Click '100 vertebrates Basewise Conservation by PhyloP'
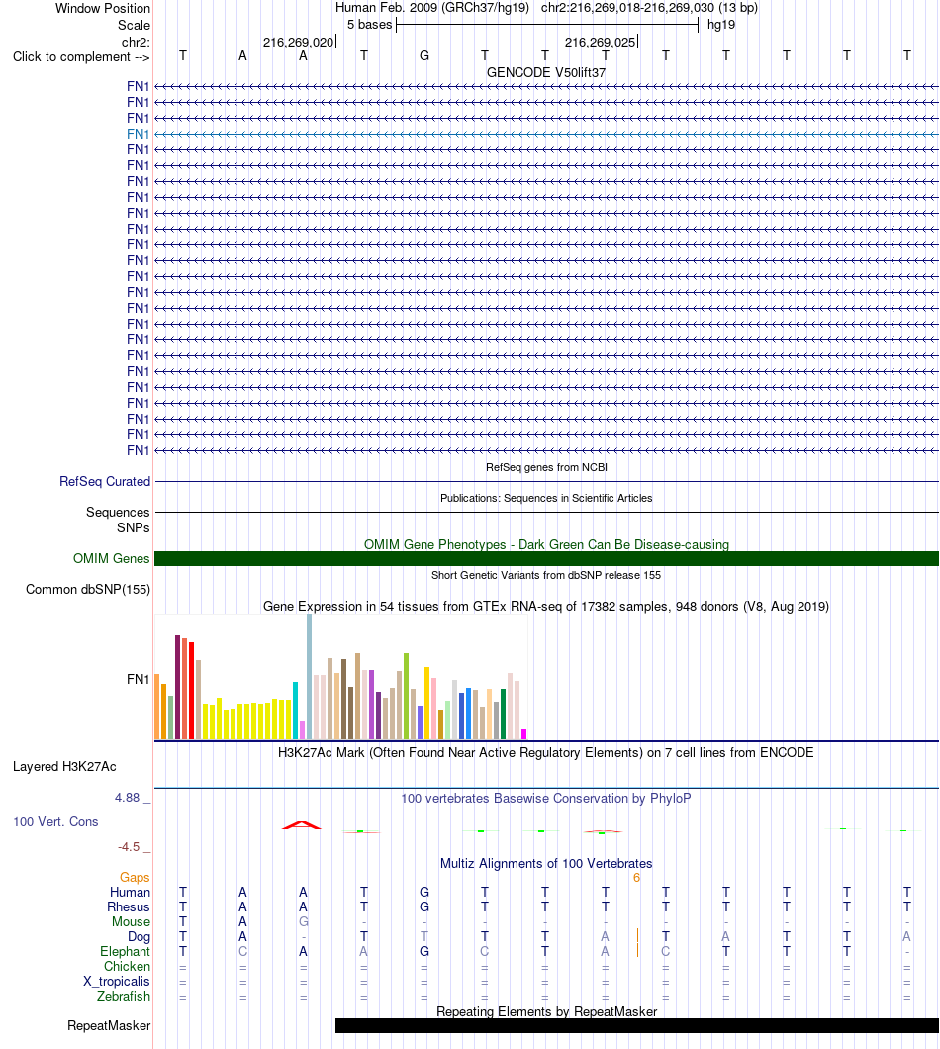 click(546, 798)
